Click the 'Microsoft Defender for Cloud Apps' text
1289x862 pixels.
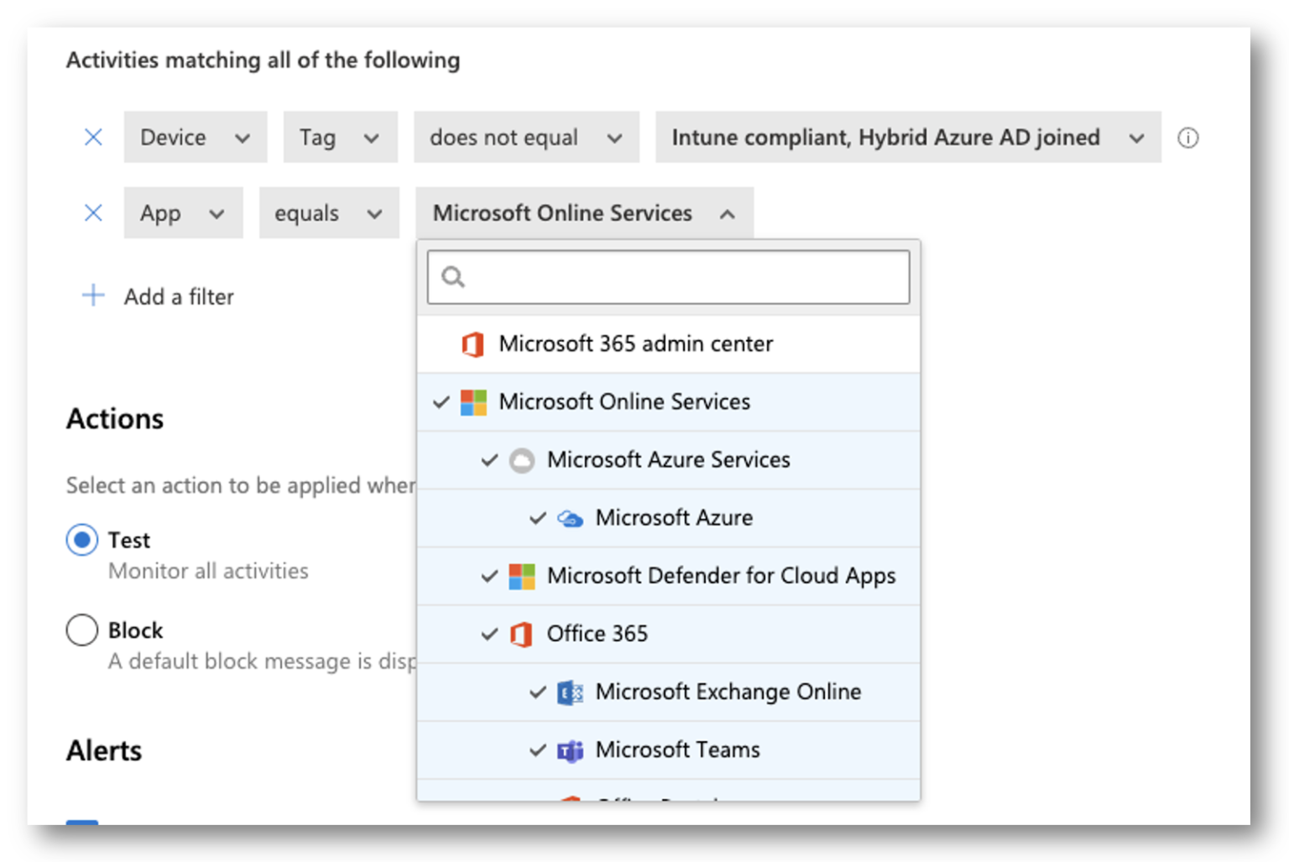click(722, 576)
